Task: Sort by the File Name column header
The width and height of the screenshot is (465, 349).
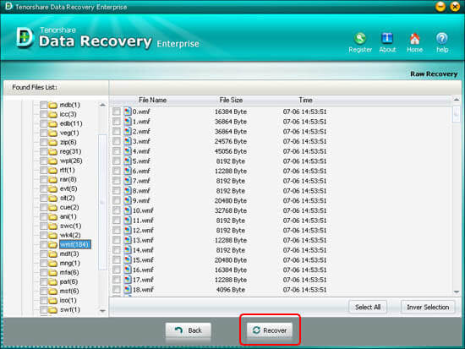Action: (152, 100)
